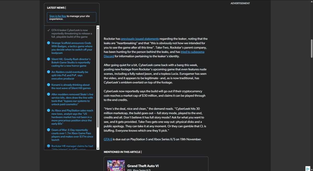Viewport: 313px width, 171px height.
Task: Open the Bokeh Game Studio horror game story
Action: click(71, 62)
